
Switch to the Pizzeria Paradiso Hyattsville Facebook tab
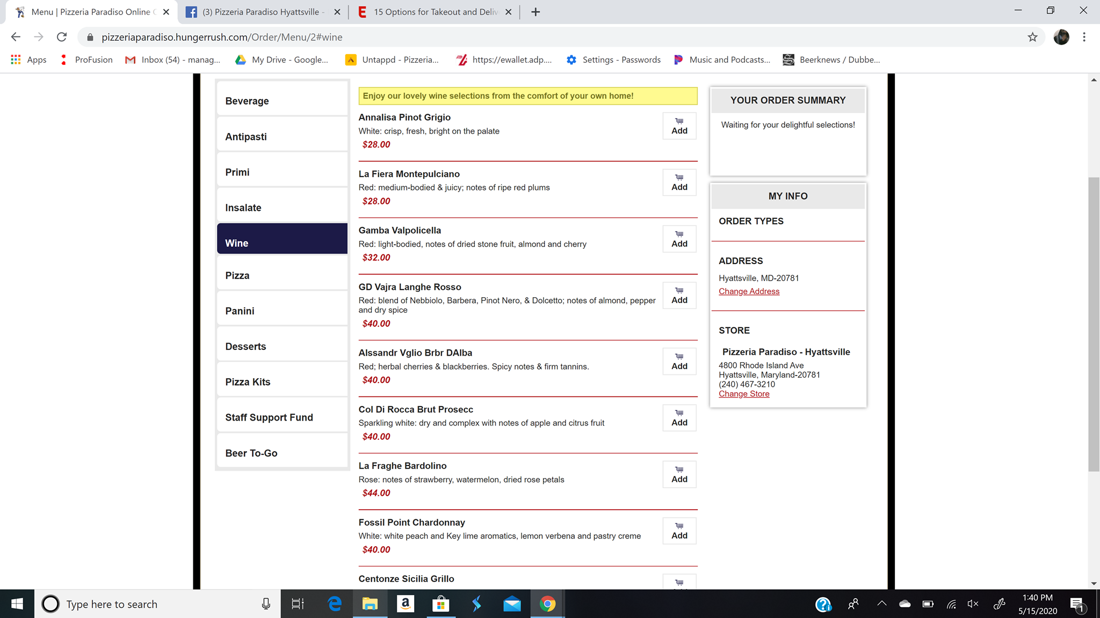[x=260, y=12]
